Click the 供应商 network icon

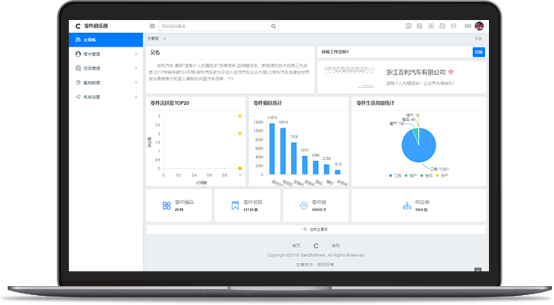tap(407, 206)
